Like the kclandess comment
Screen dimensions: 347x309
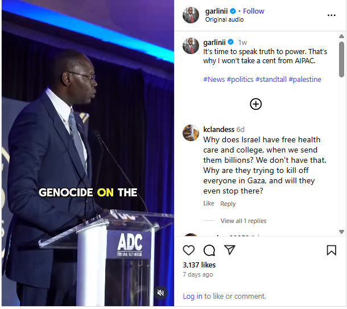pyautogui.click(x=209, y=203)
